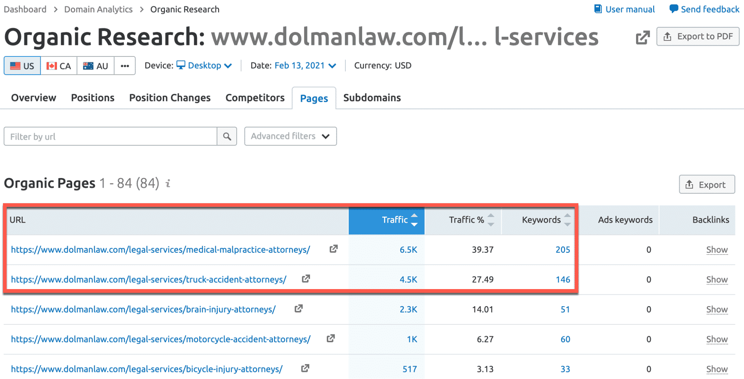This screenshot has width=744, height=379.
Task: Open truck-accident-attorneys URL external link icon
Action: 306,279
